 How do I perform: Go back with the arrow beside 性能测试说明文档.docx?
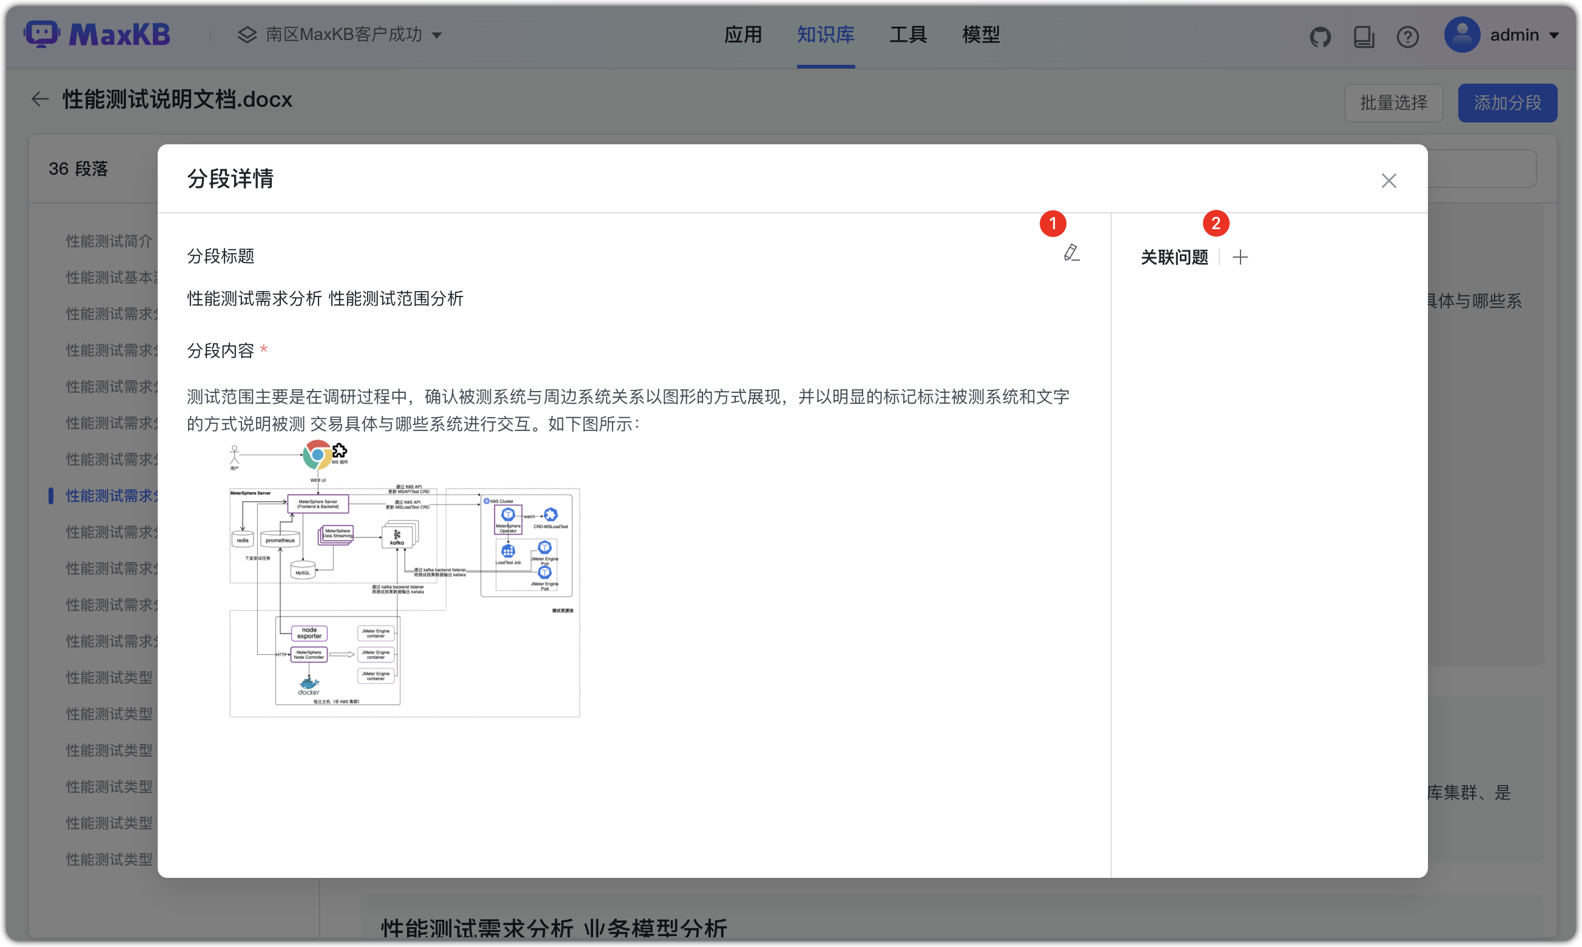[40, 99]
